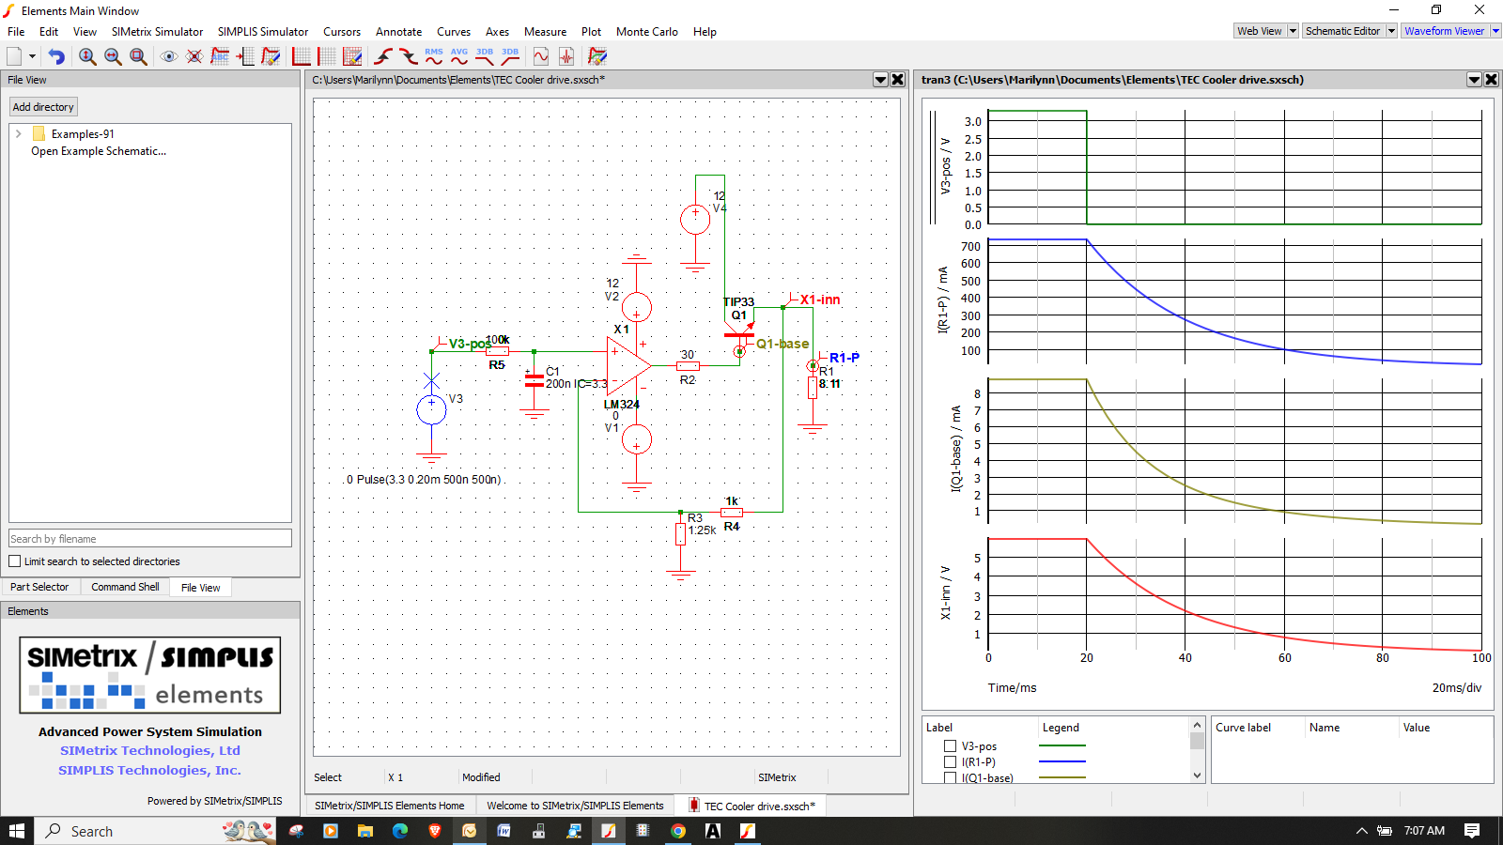Click the vertical zoom magnifier icon
This screenshot has height=845, width=1503.
coord(87,56)
